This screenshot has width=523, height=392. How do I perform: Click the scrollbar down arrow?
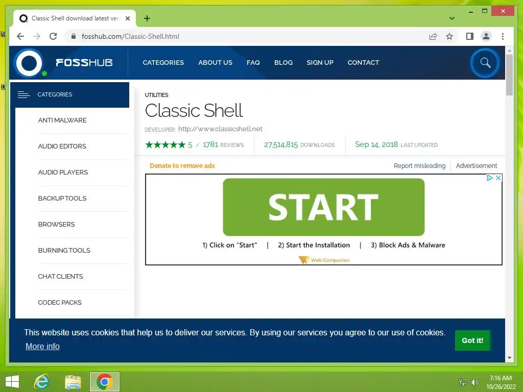tap(509, 358)
